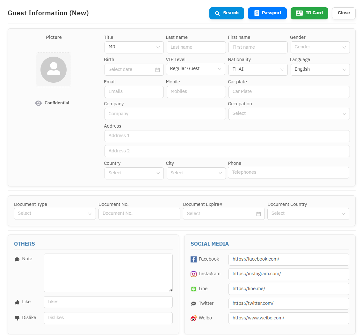The width and height of the screenshot is (362, 335).
Task: Click the green ID Card button
Action: [x=309, y=13]
